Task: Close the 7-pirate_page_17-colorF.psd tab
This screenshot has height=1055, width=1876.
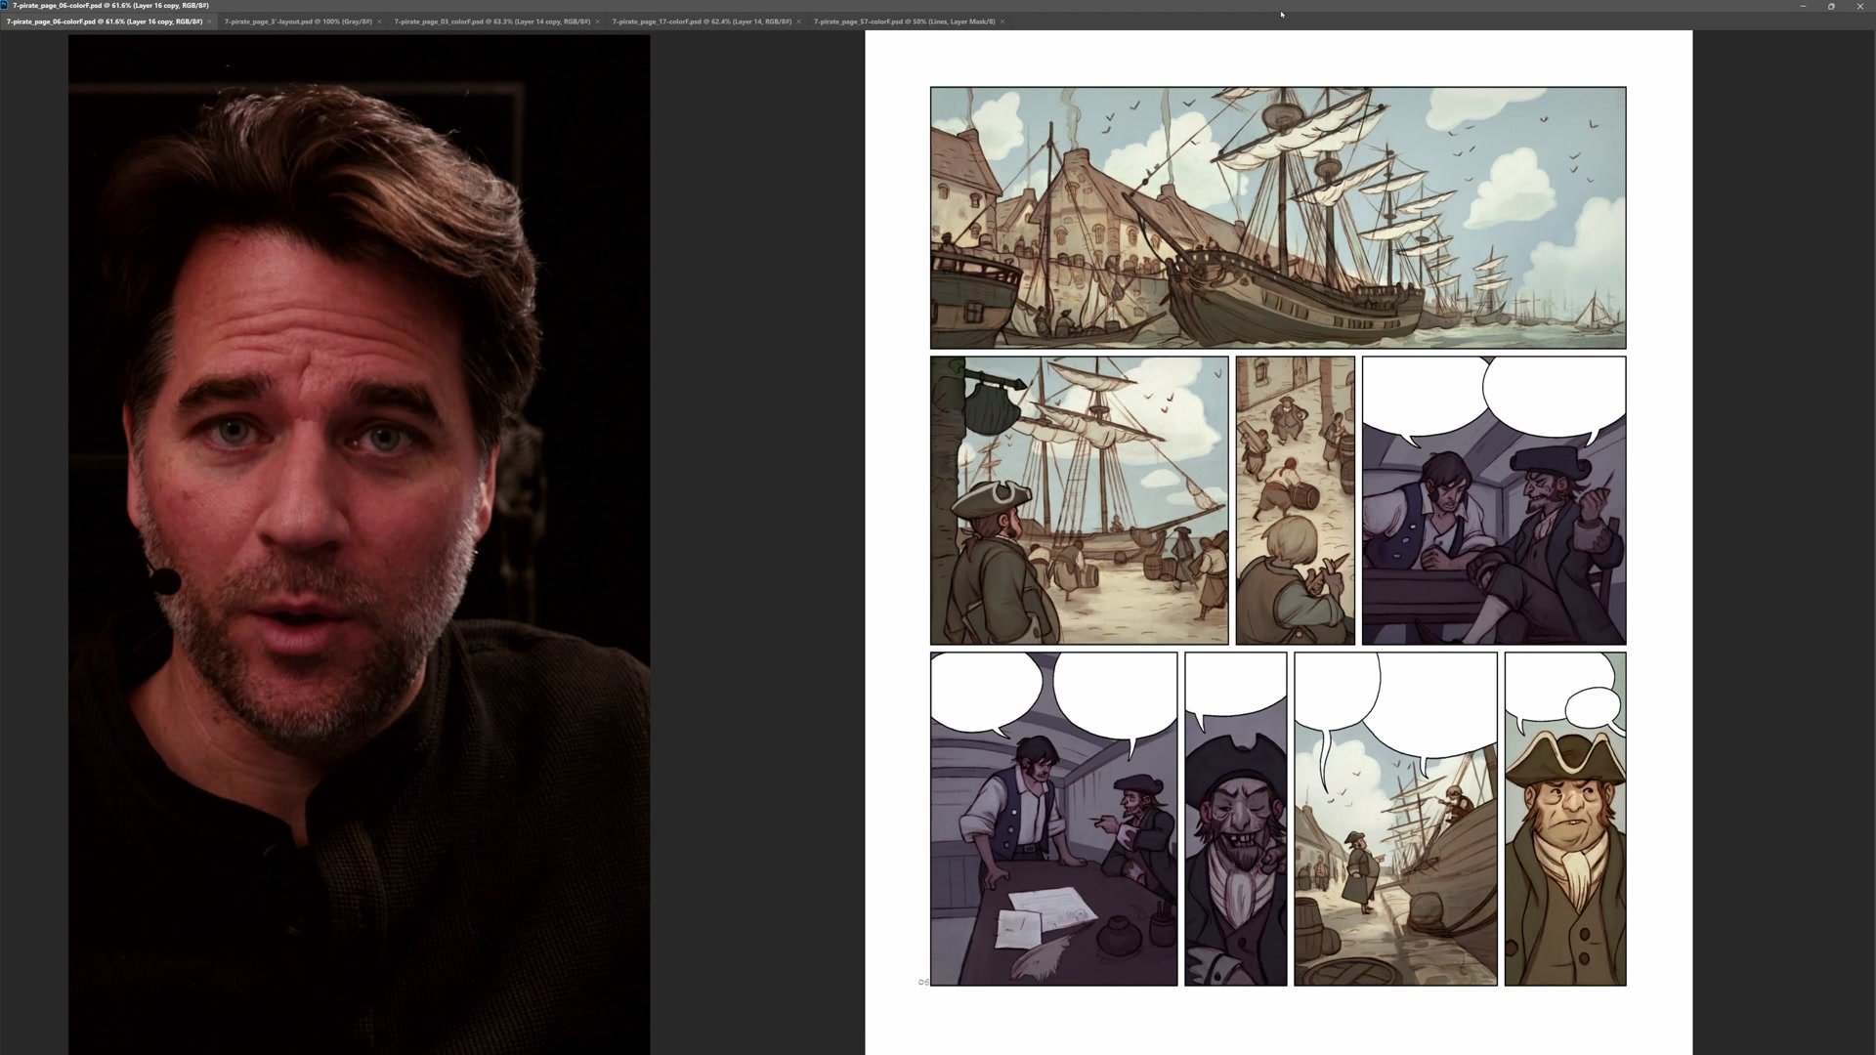Action: pyautogui.click(x=798, y=21)
